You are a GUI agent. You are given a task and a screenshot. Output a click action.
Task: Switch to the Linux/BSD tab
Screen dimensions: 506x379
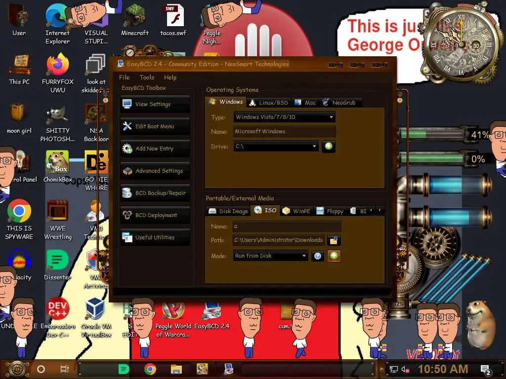(269, 103)
